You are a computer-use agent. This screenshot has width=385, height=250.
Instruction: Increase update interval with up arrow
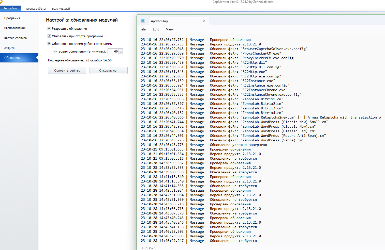[121, 50]
